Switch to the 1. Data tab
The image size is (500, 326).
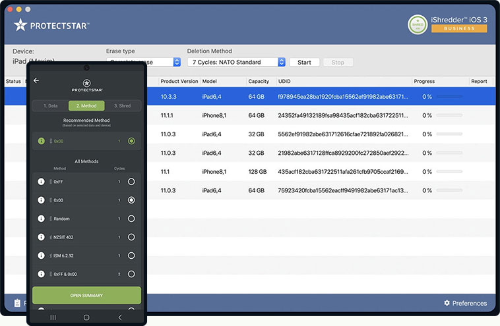click(x=50, y=105)
